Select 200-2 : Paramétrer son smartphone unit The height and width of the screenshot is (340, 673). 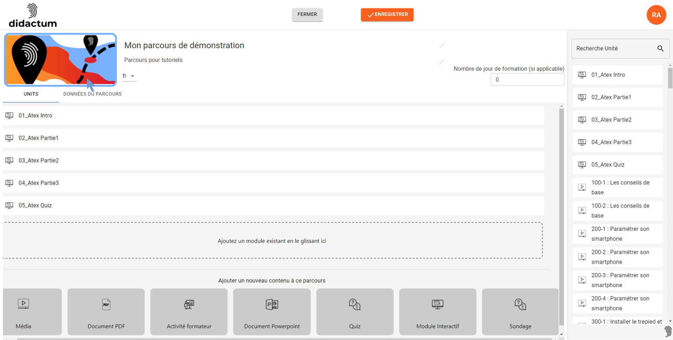(618, 257)
